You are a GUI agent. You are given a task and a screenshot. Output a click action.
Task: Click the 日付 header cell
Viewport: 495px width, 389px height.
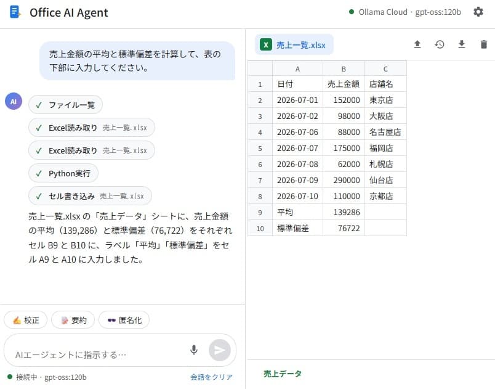click(297, 84)
